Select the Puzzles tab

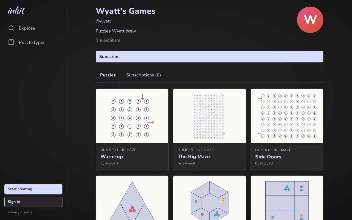(x=108, y=75)
